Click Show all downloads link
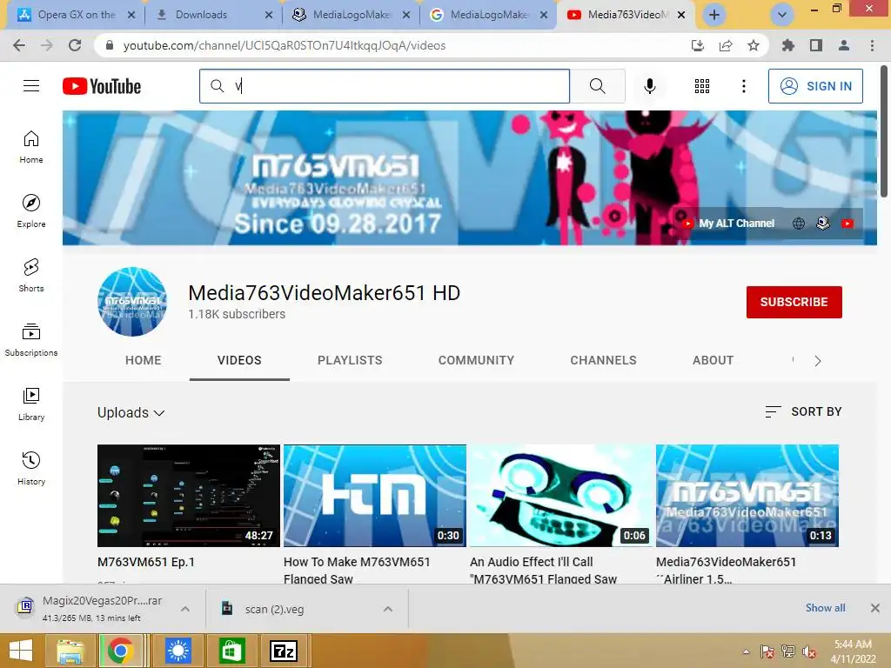Viewport: 891px width, 668px height. tap(825, 608)
